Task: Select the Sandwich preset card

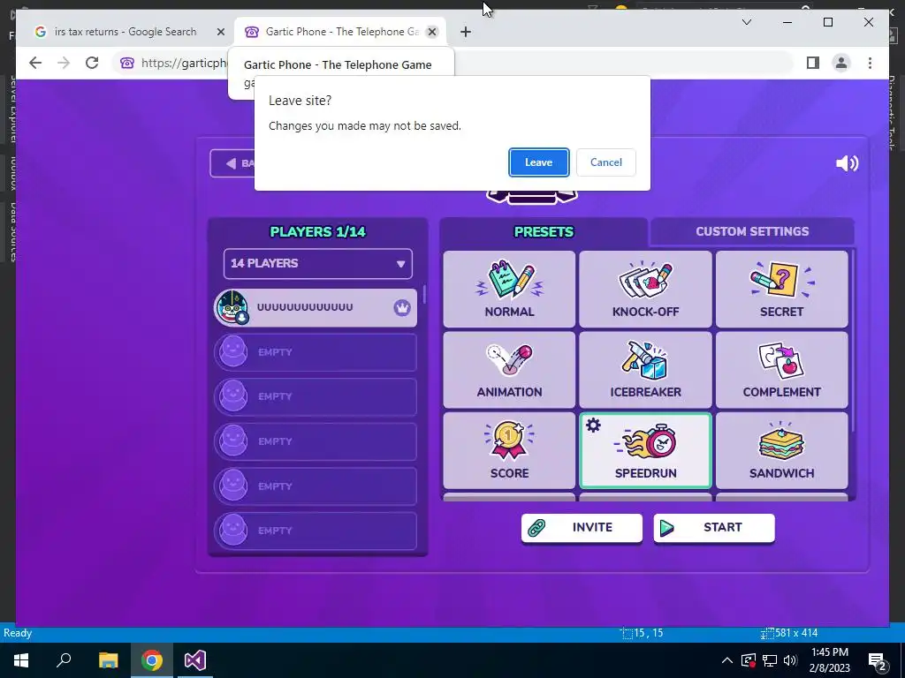Action: [781, 451]
